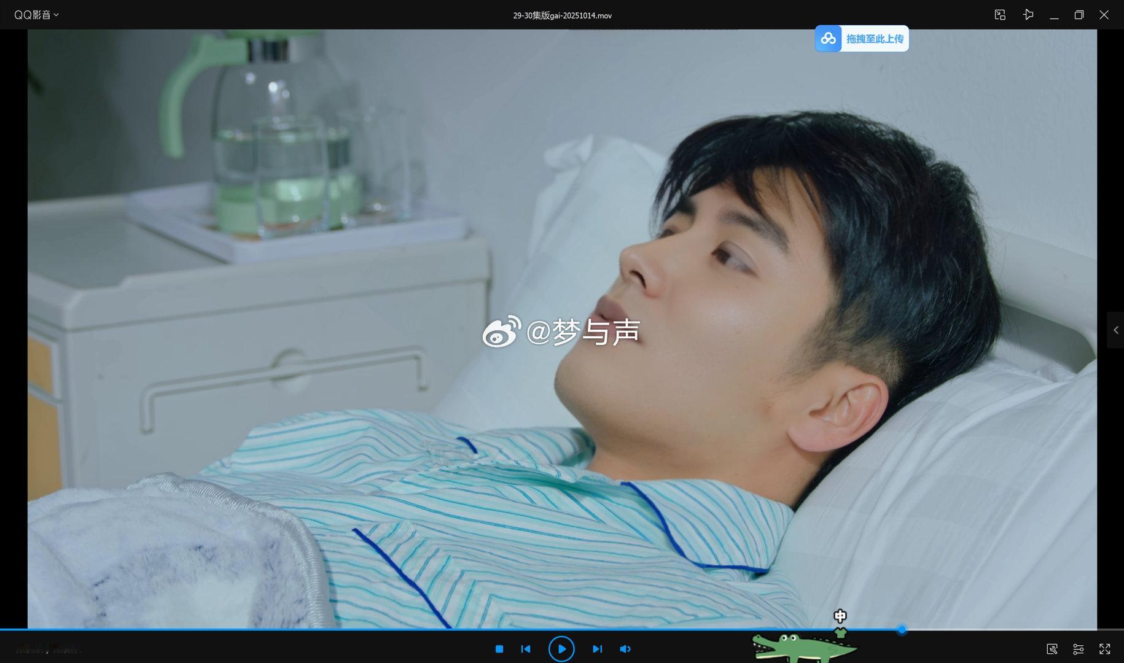The width and height of the screenshot is (1124, 663).
Task: Enter fullscreen playback mode
Action: pyautogui.click(x=1105, y=649)
